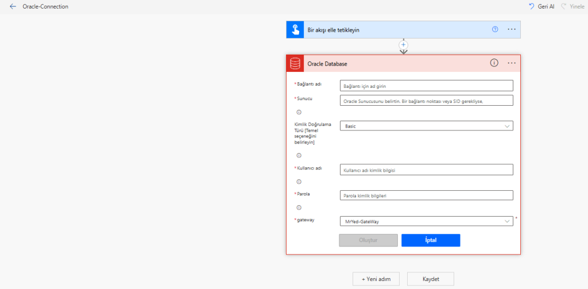Click the manual trigger hand icon
This screenshot has height=289, width=588.
[x=295, y=30]
